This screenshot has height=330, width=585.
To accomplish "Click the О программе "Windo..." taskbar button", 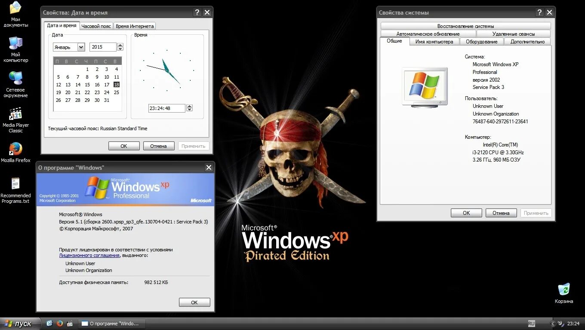I will click(112, 324).
